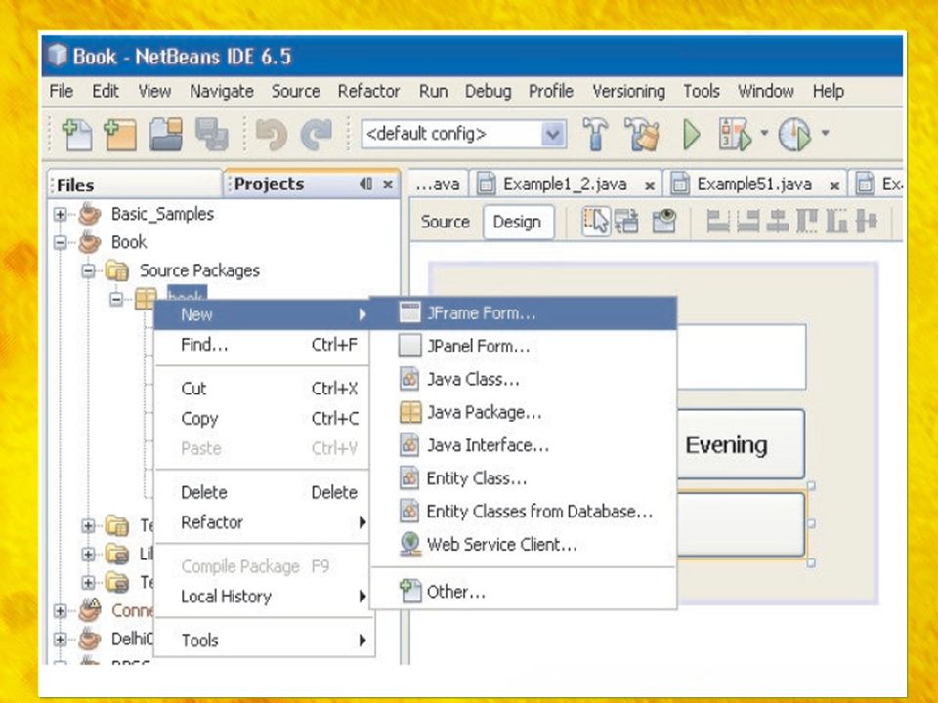Open the default config combo box
This screenshot has height=703, width=938.
(x=463, y=134)
